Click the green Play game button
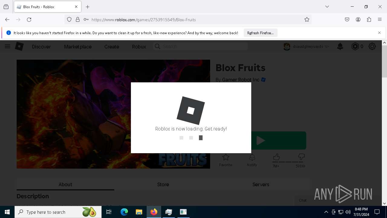 point(261,140)
